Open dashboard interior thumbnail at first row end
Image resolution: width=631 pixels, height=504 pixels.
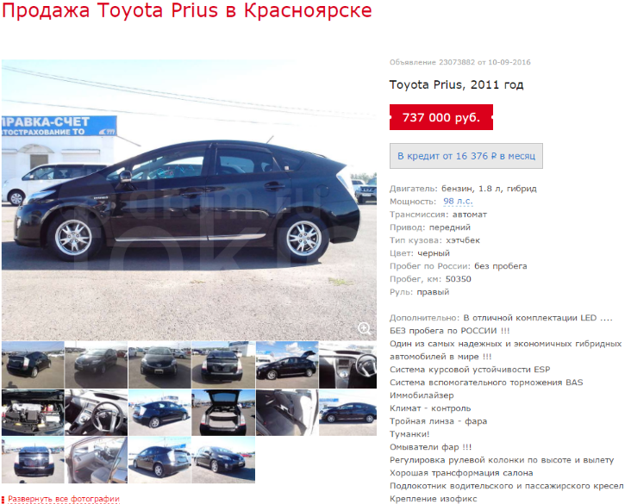(x=347, y=364)
